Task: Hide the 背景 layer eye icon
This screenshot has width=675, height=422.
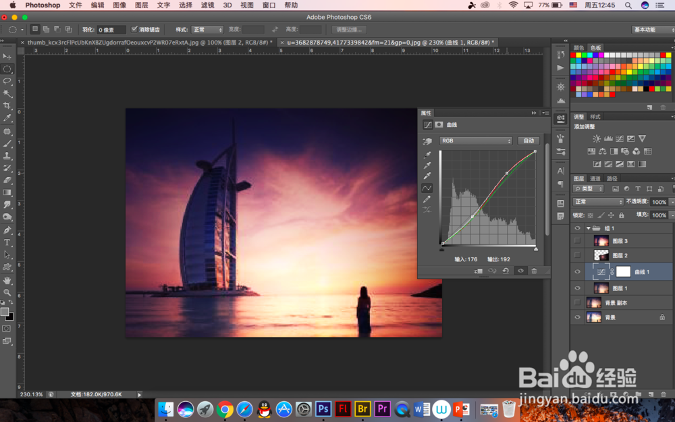Action: 577,317
